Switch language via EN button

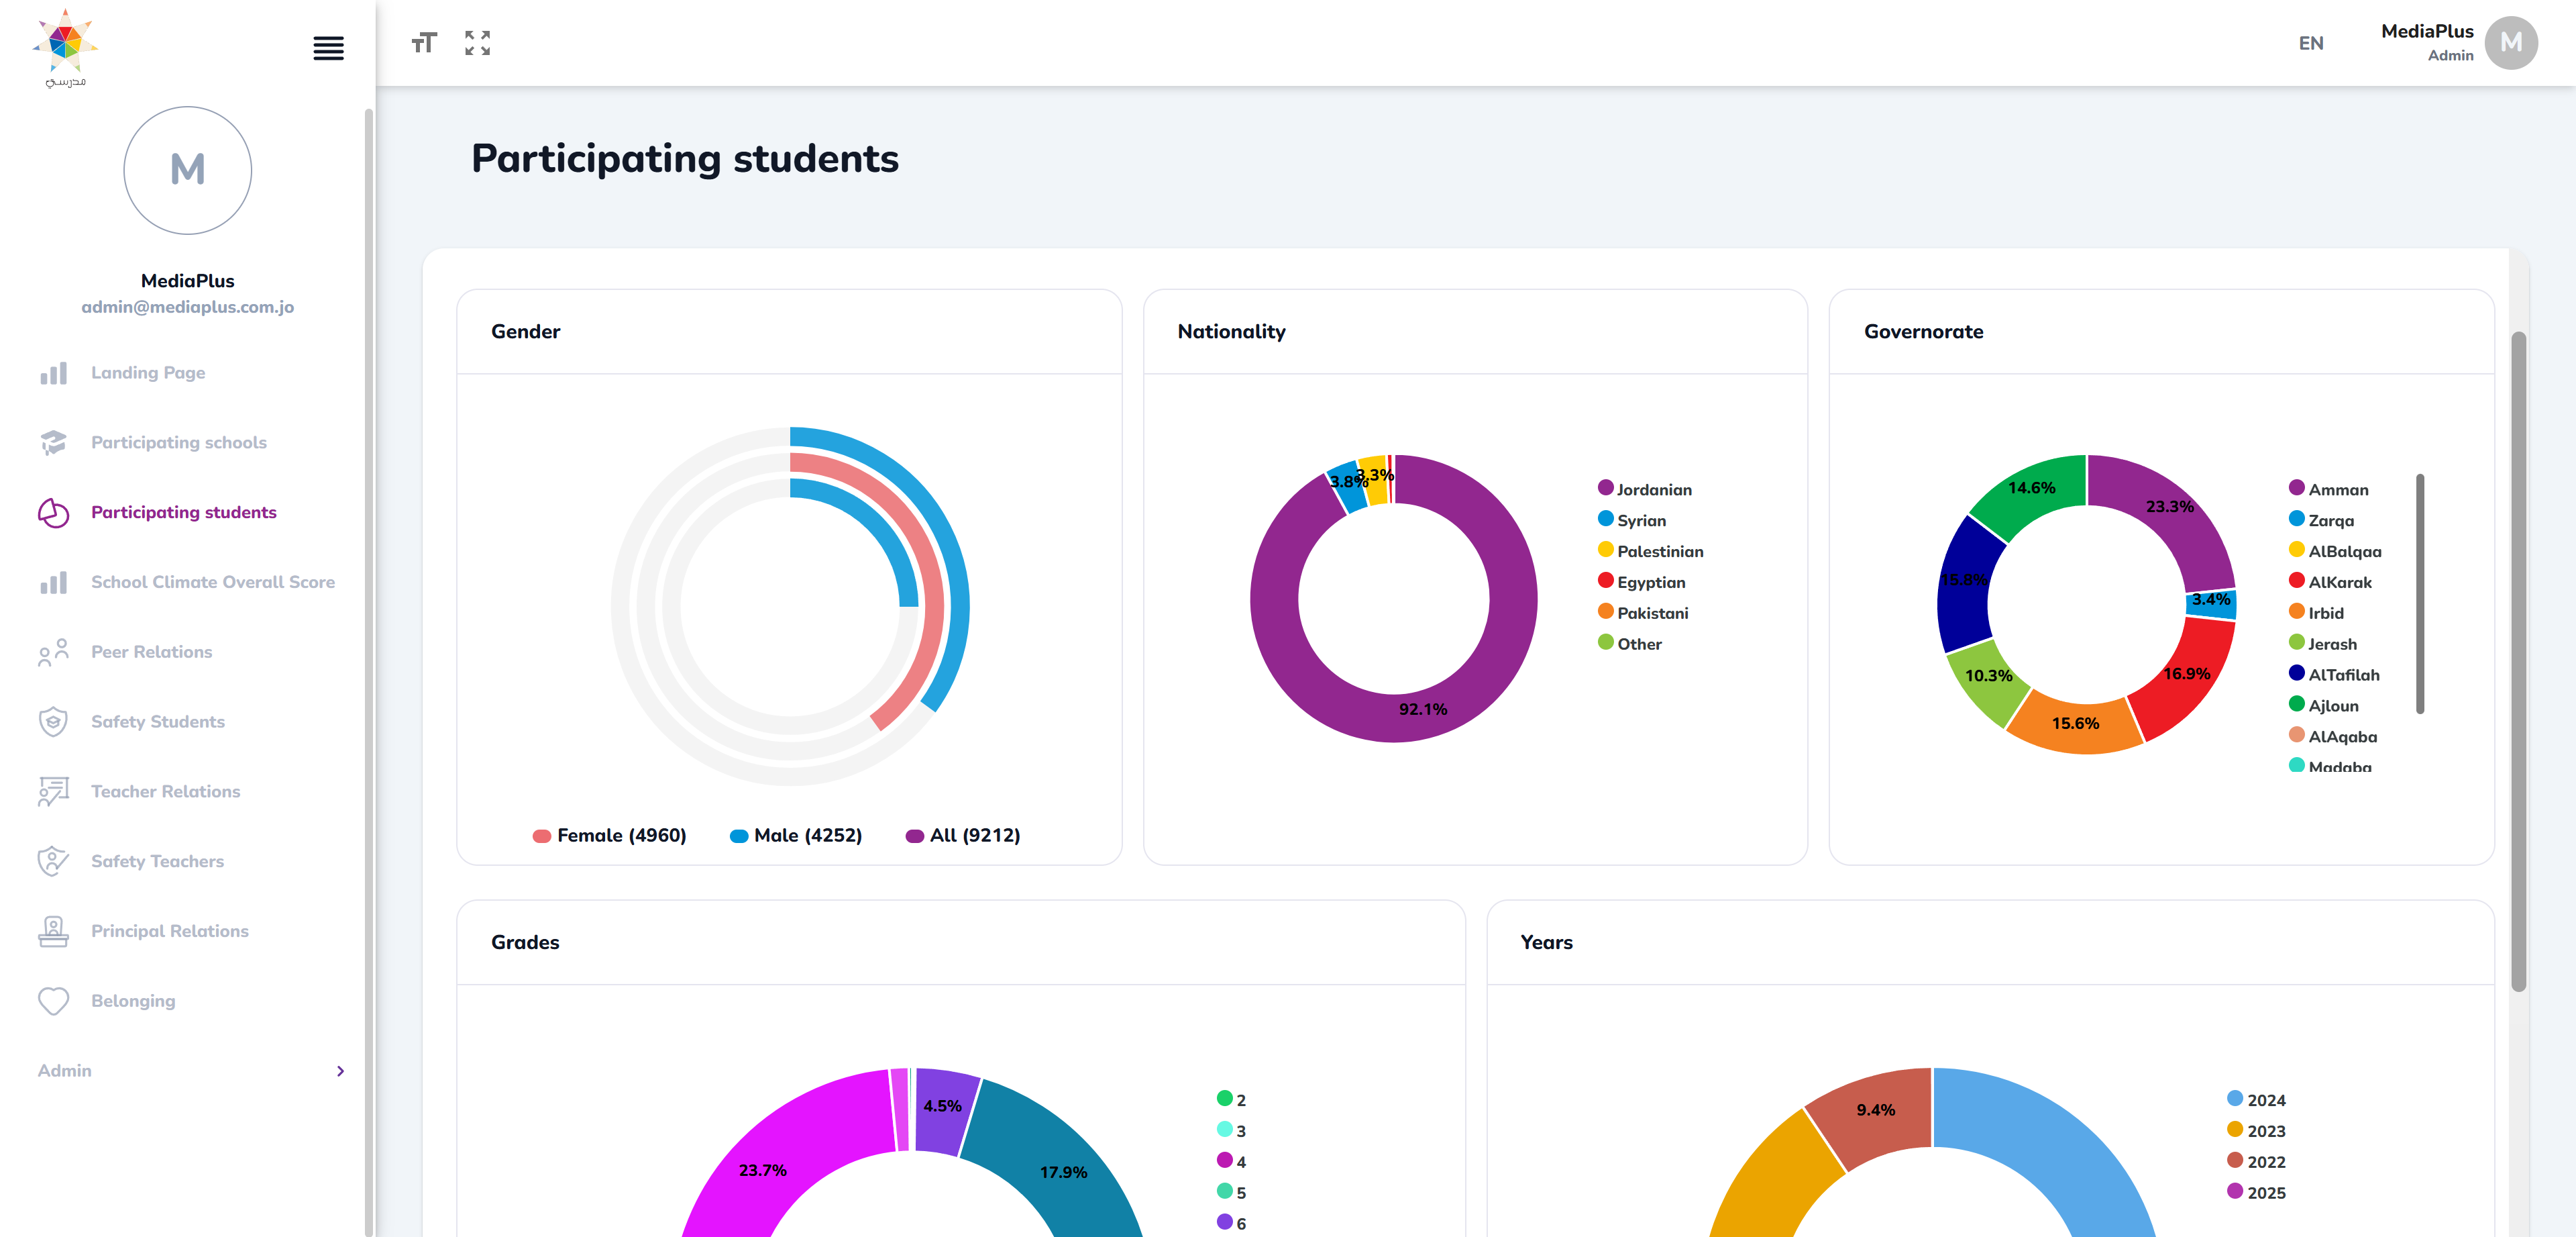point(2311,43)
